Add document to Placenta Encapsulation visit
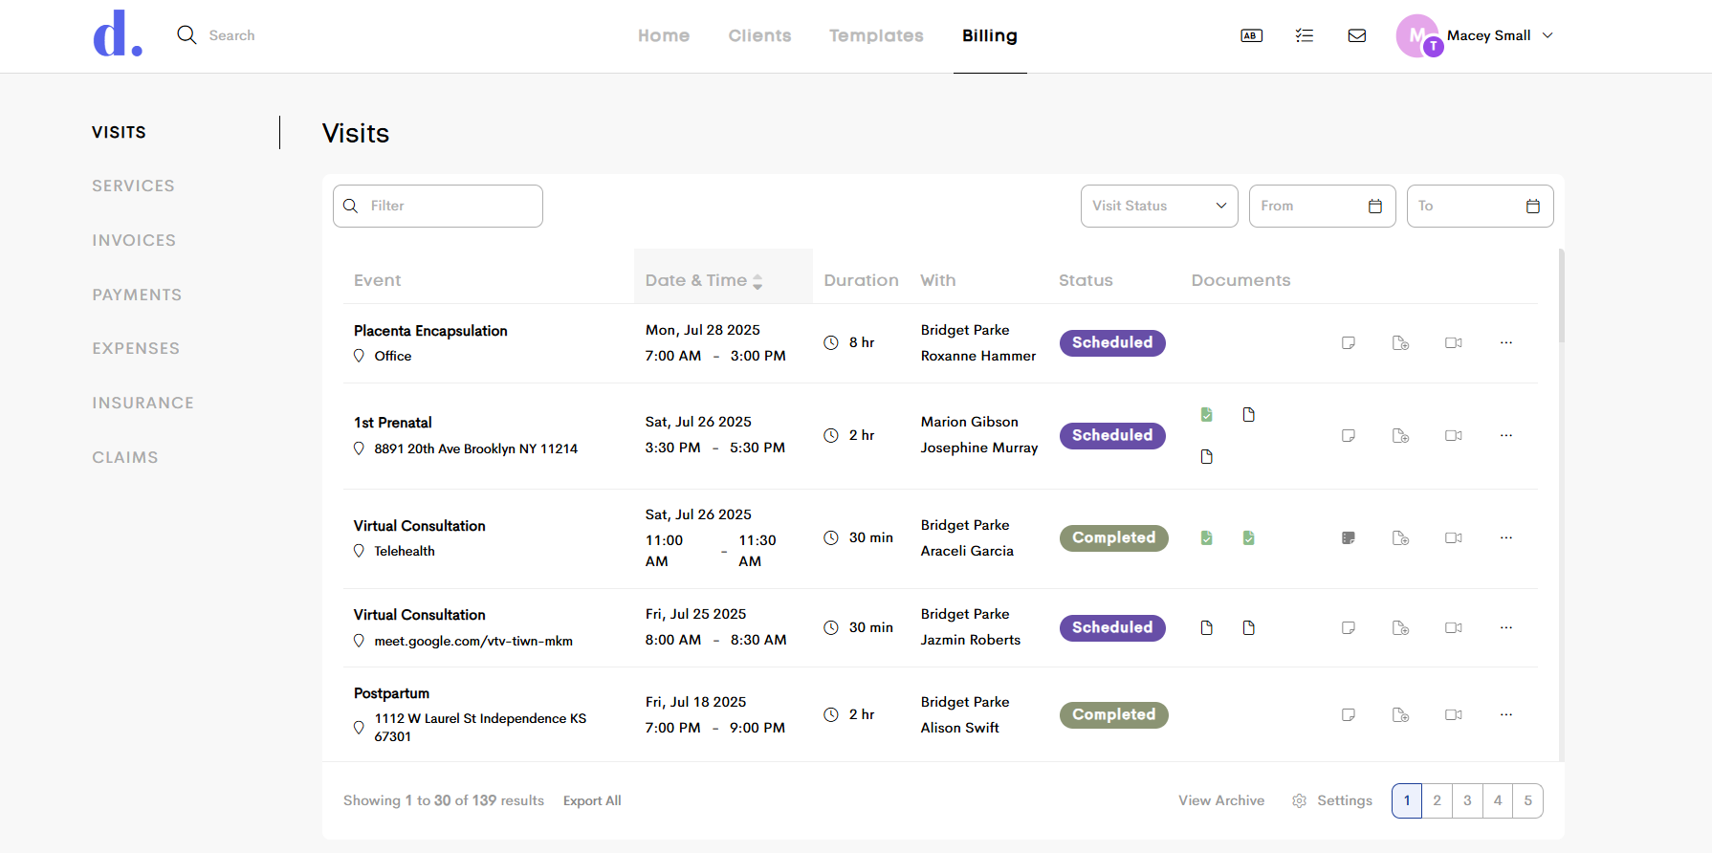 coord(1401,342)
